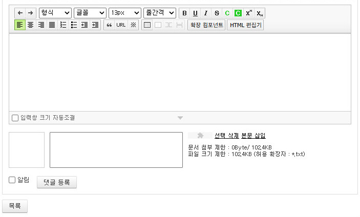Viewport: 360px width, 217px height.
Task: Click inside the main editor text area
Action: (x=180, y=72)
